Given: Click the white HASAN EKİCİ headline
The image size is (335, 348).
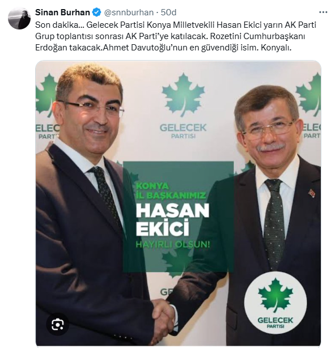Looking at the screenshot, I should [172, 219].
